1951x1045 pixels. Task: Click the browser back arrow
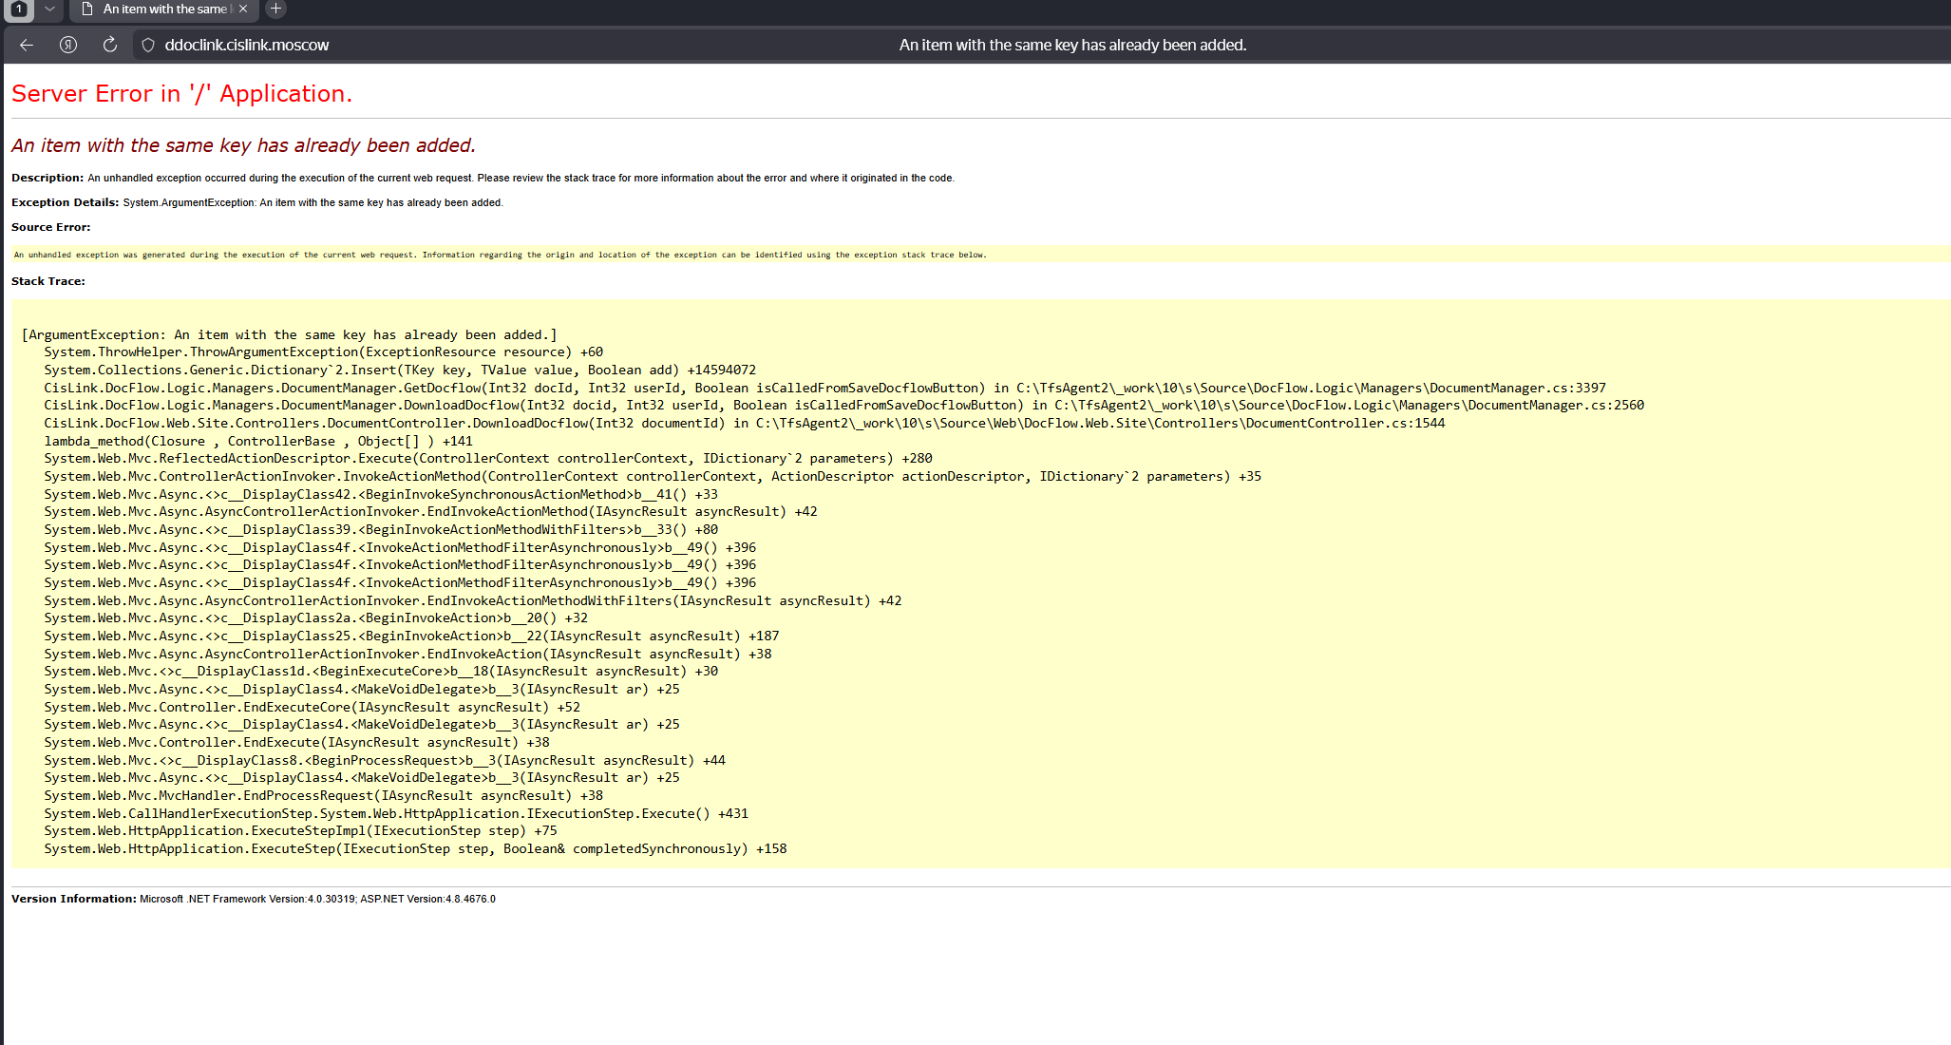[x=27, y=45]
